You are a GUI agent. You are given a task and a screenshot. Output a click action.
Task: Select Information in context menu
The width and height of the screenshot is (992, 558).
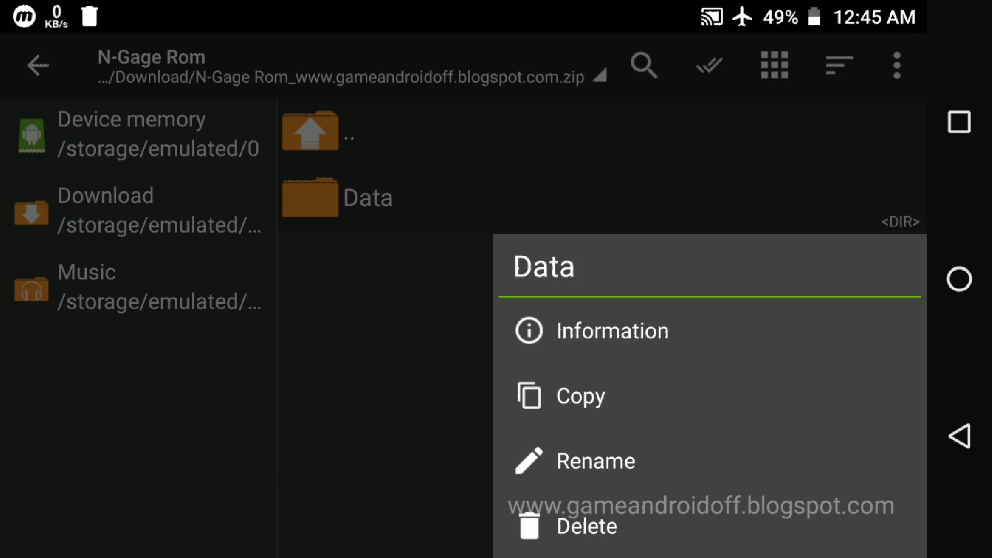coord(612,331)
